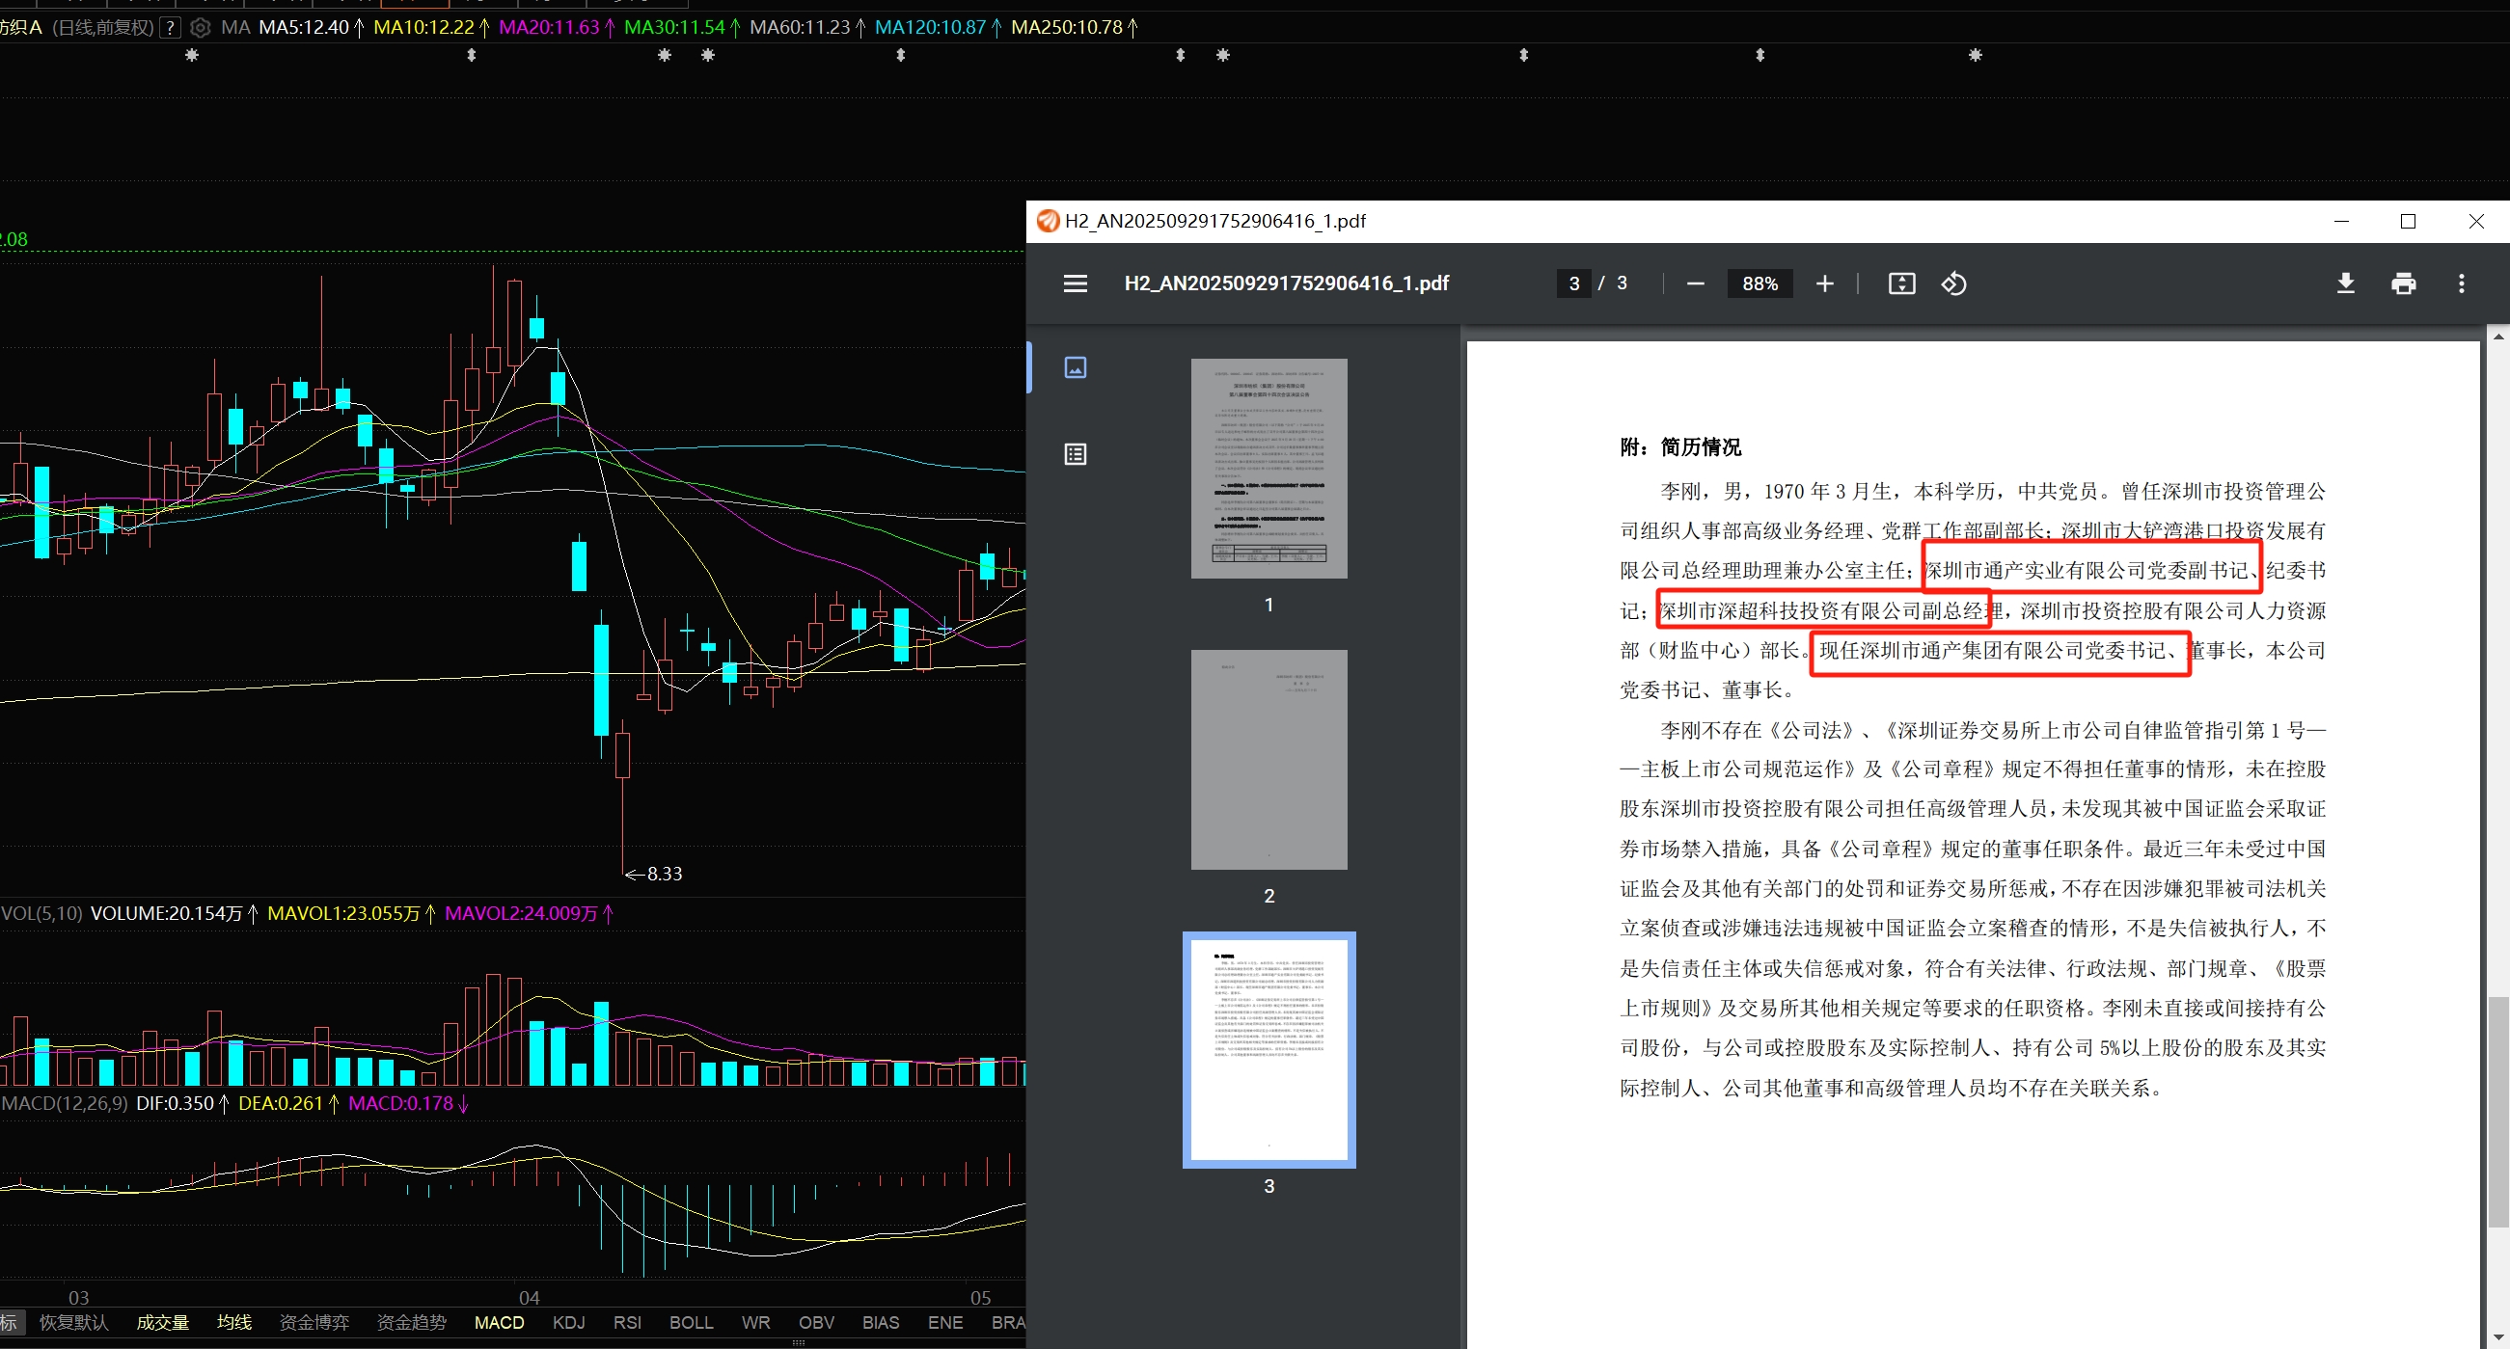
Task: Open the PDF more actions menu
Action: [x=2461, y=283]
